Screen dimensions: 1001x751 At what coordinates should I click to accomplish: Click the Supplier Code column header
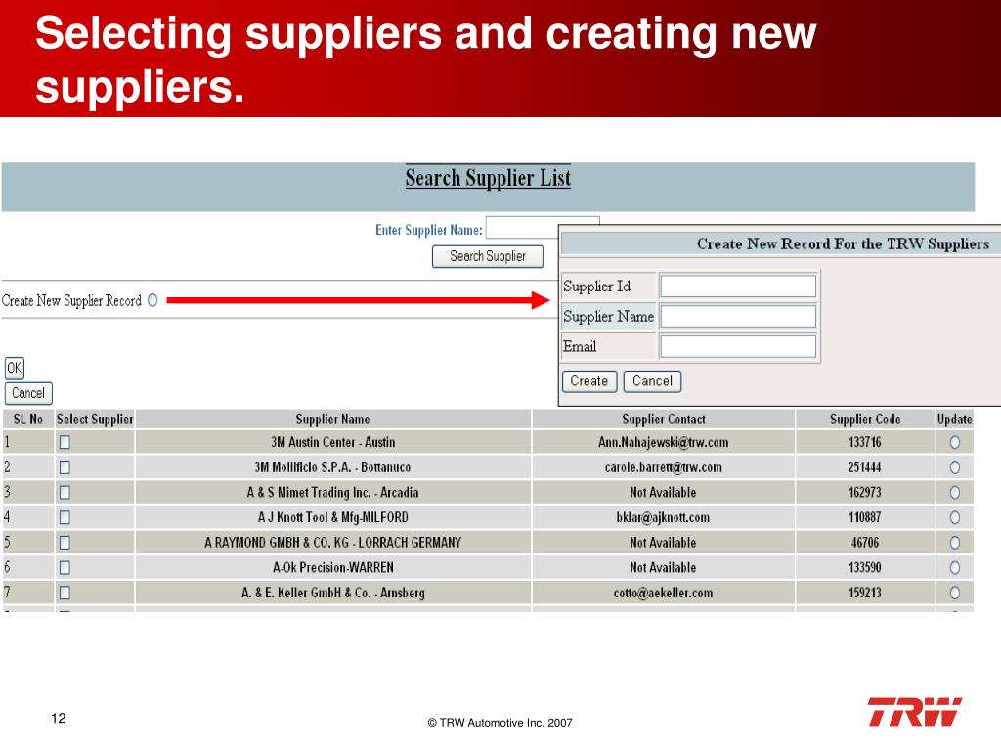865,420
